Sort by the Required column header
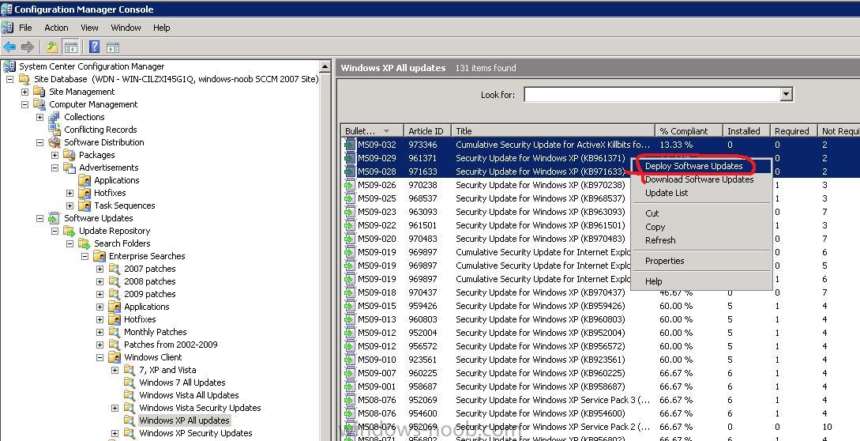This screenshot has width=860, height=441. tap(794, 130)
